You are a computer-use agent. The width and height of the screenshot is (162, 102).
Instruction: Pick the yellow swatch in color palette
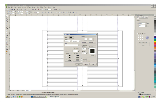155,41
